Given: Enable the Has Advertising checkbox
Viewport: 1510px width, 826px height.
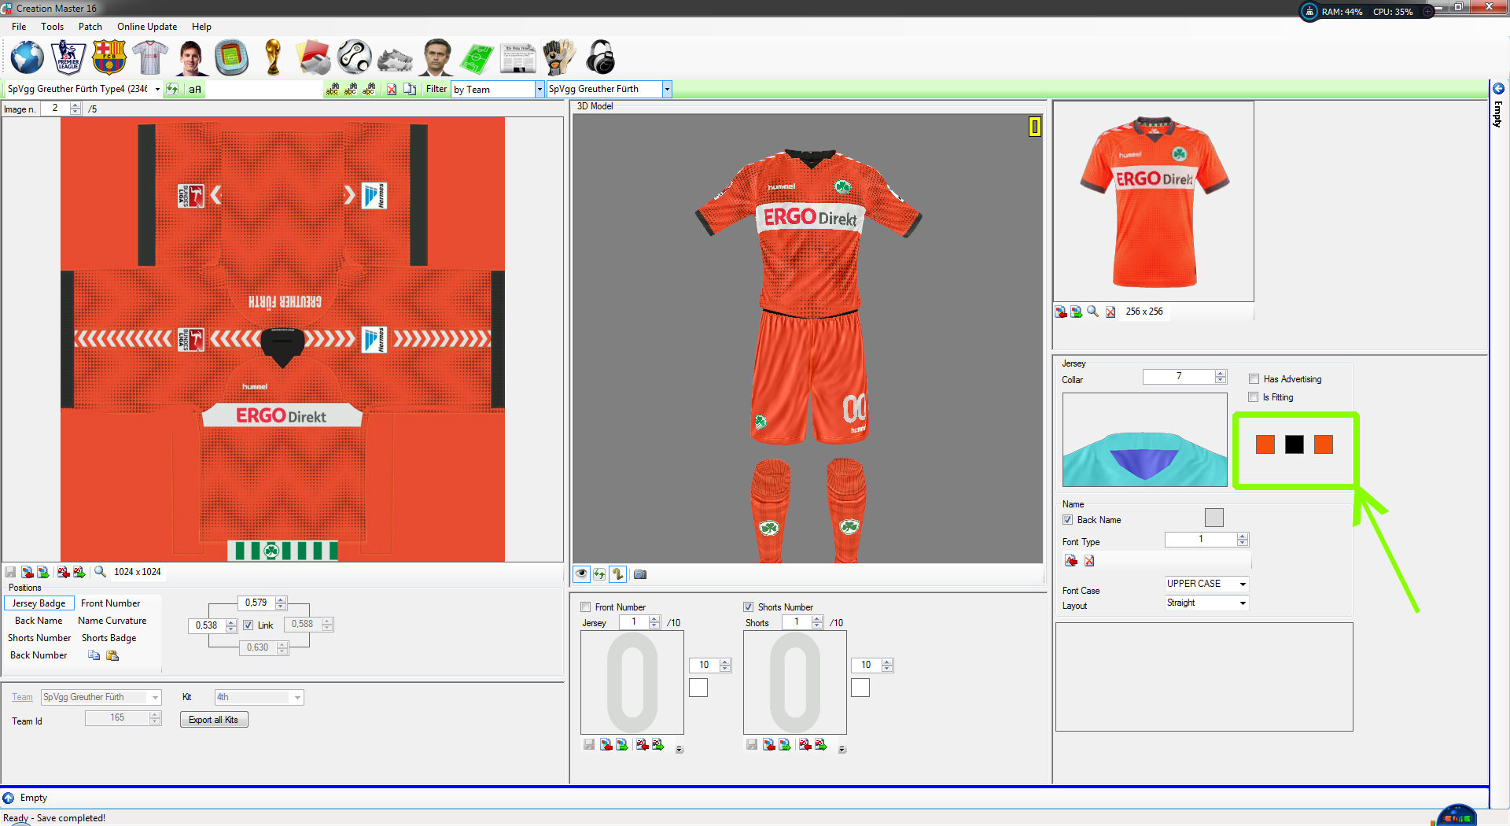Looking at the screenshot, I should click(x=1254, y=379).
